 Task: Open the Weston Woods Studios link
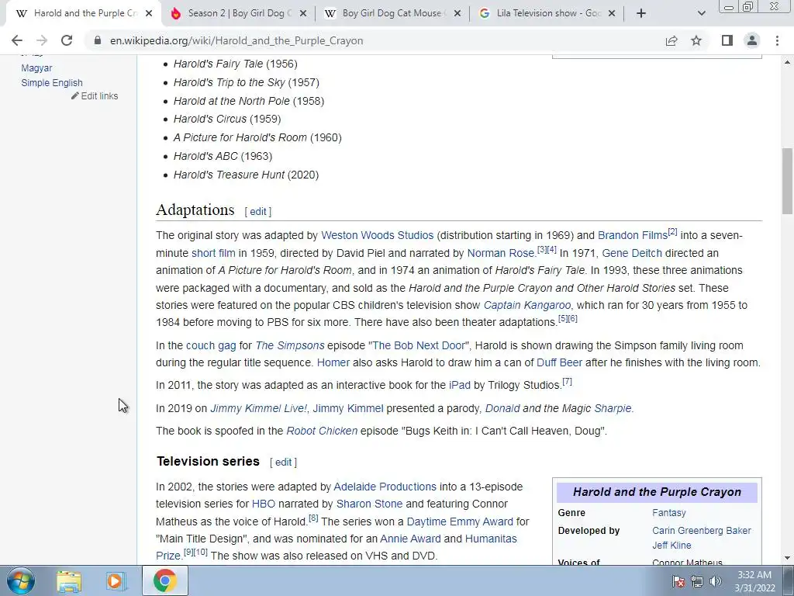[x=378, y=235]
